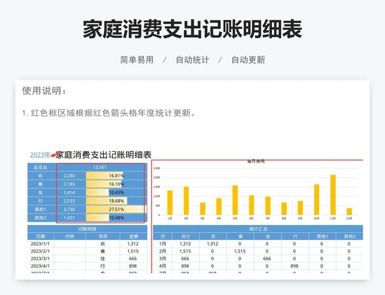The width and height of the screenshot is (385, 295).
Task: Select the 2,280 amount cell
Action: click(x=69, y=176)
